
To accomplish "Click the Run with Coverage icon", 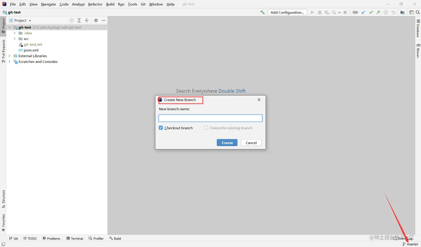I will tap(327, 12).
